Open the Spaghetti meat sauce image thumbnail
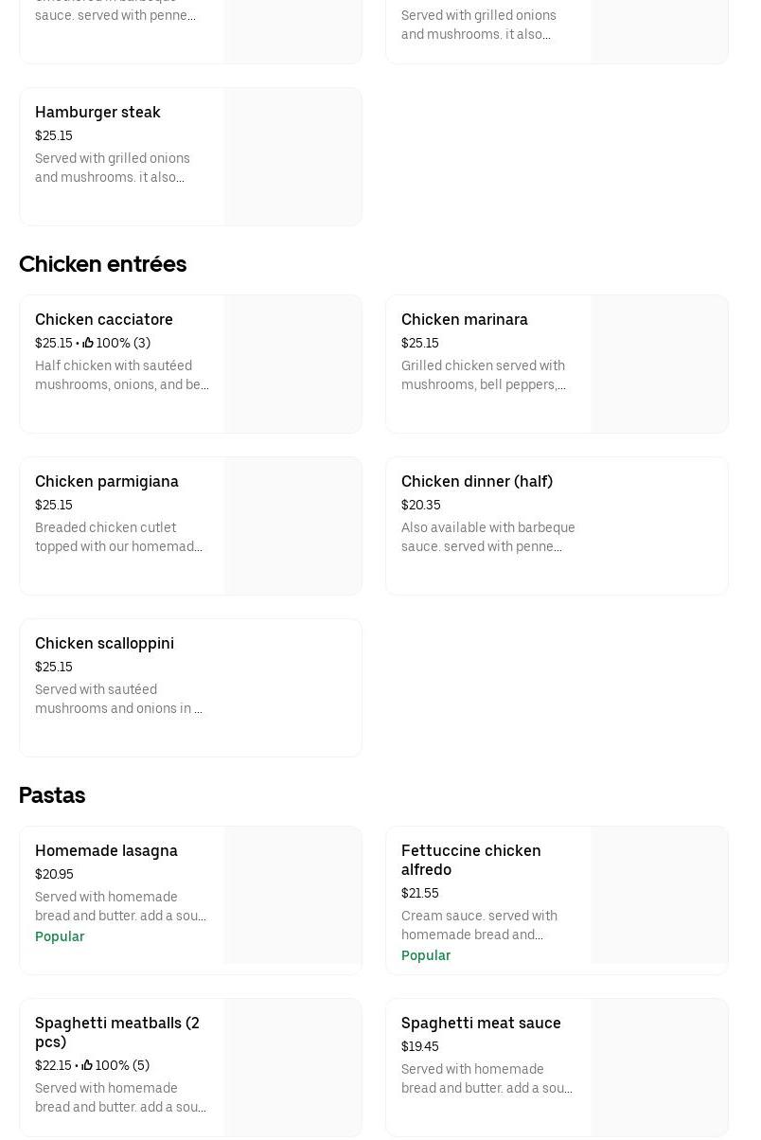The height and width of the screenshot is (1140, 761). pos(659,1067)
